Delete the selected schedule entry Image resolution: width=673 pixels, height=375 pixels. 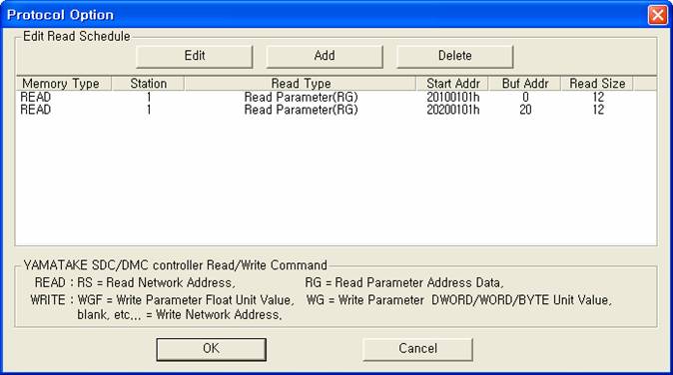[455, 57]
